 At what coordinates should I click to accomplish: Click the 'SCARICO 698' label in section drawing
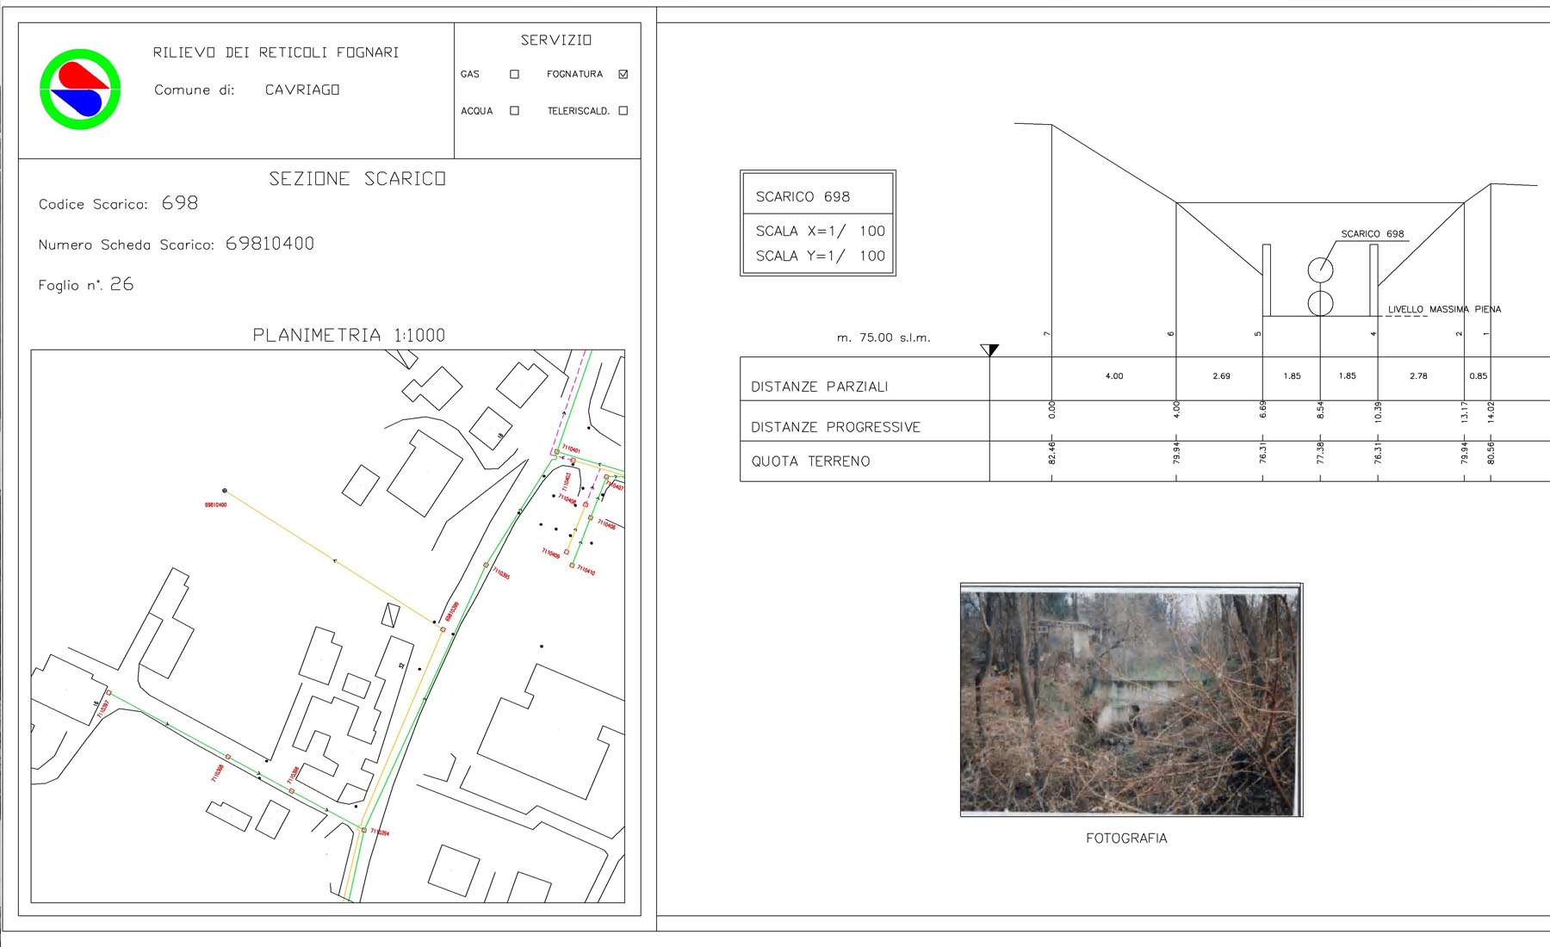click(x=1372, y=234)
